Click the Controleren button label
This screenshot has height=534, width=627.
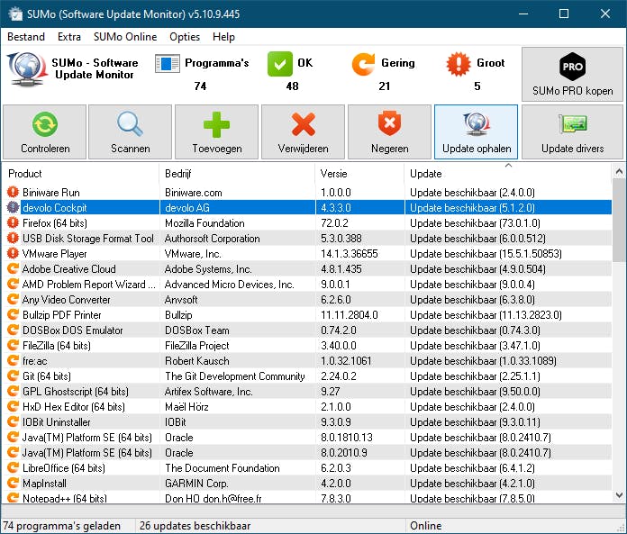click(x=45, y=149)
